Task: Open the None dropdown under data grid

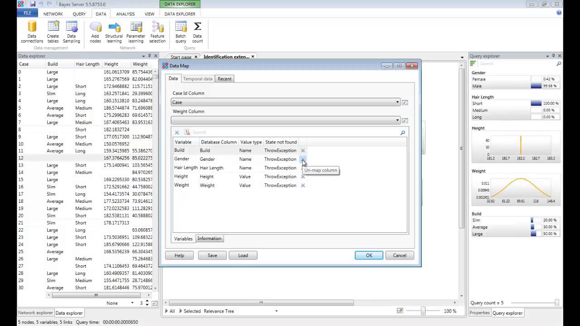Action: (x=132, y=303)
